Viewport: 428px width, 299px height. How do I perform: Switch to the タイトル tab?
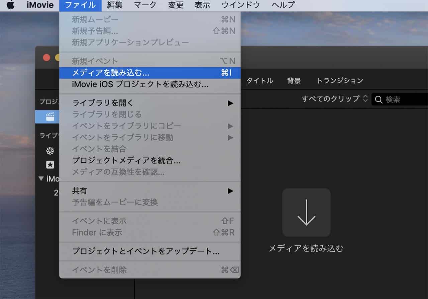[x=260, y=81]
